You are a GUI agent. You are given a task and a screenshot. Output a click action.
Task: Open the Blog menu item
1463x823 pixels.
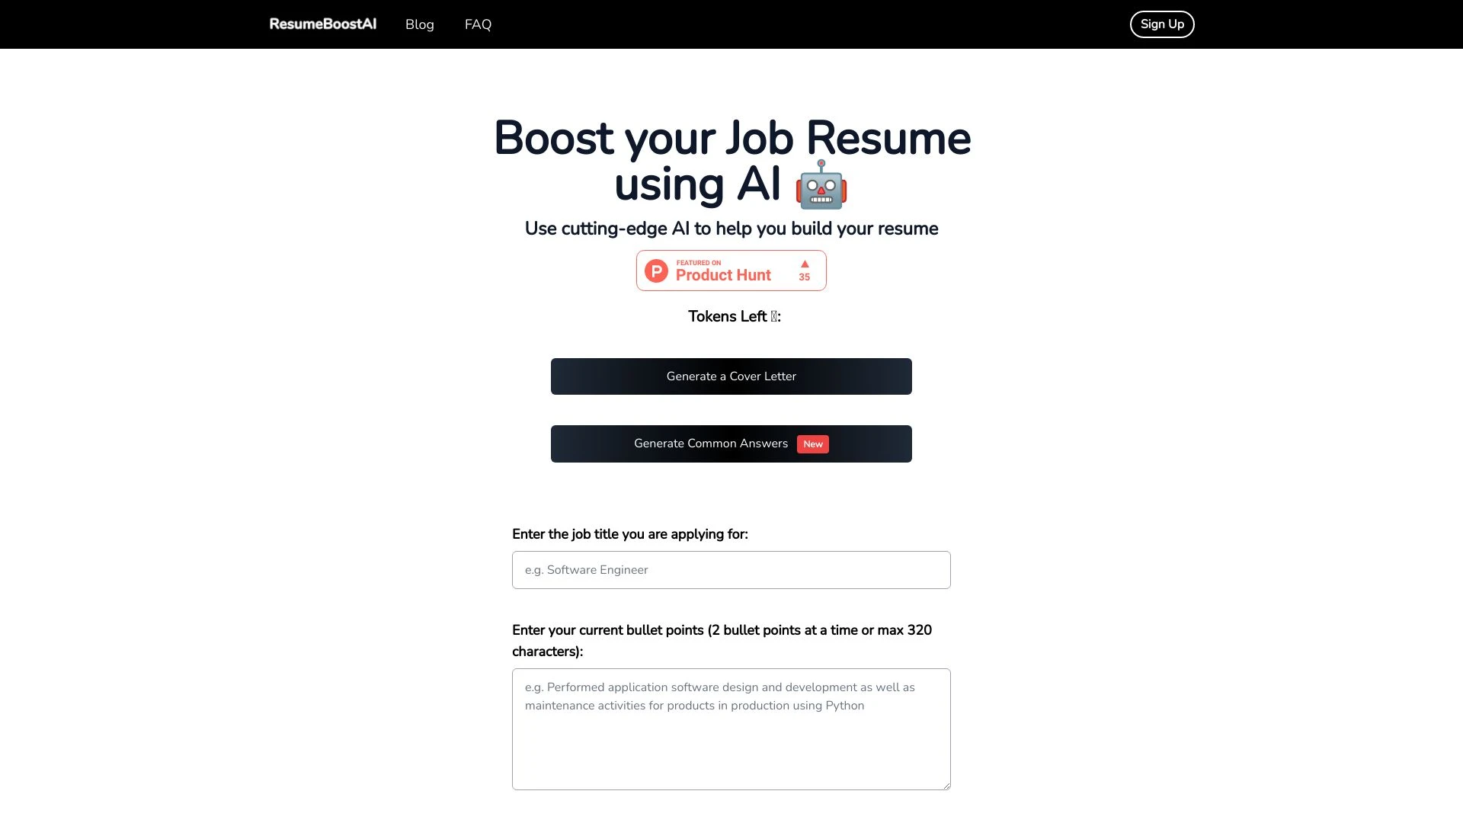[419, 24]
